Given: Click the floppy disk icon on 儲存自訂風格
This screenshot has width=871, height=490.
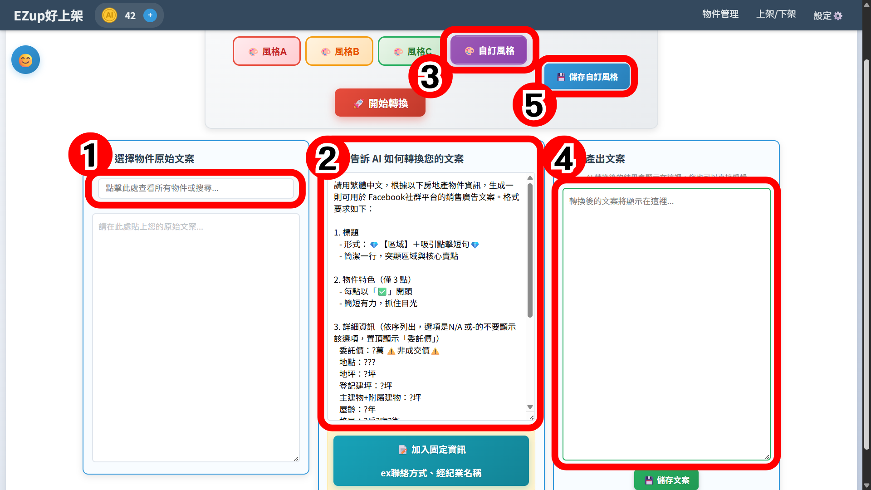Looking at the screenshot, I should (x=561, y=77).
